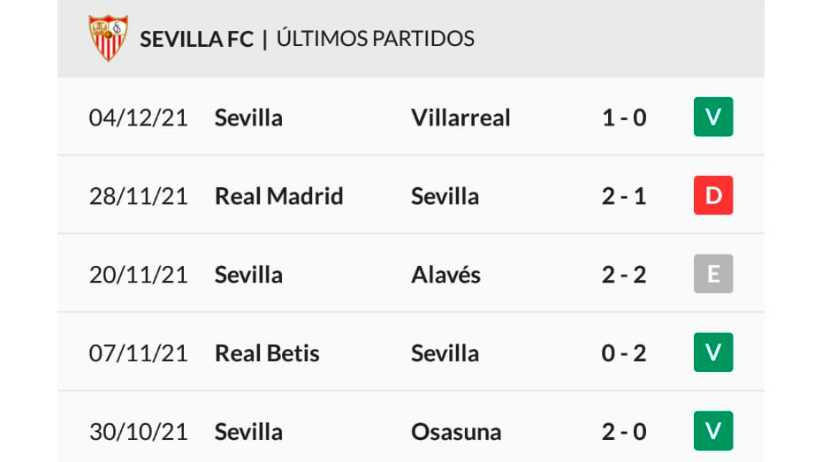Click the ÚLTIMOS PARTIDOS heading
The image size is (822, 462).
pos(375,39)
